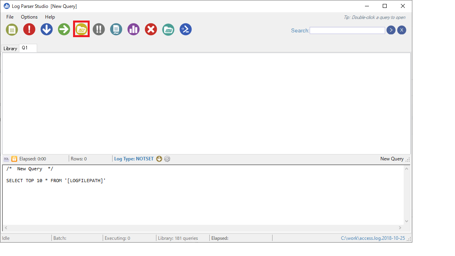Screen dimensions: 455x256
Task: Click inside the Search text box
Action: click(347, 30)
